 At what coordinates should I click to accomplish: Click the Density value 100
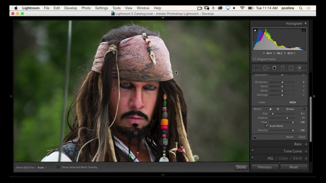302,130
